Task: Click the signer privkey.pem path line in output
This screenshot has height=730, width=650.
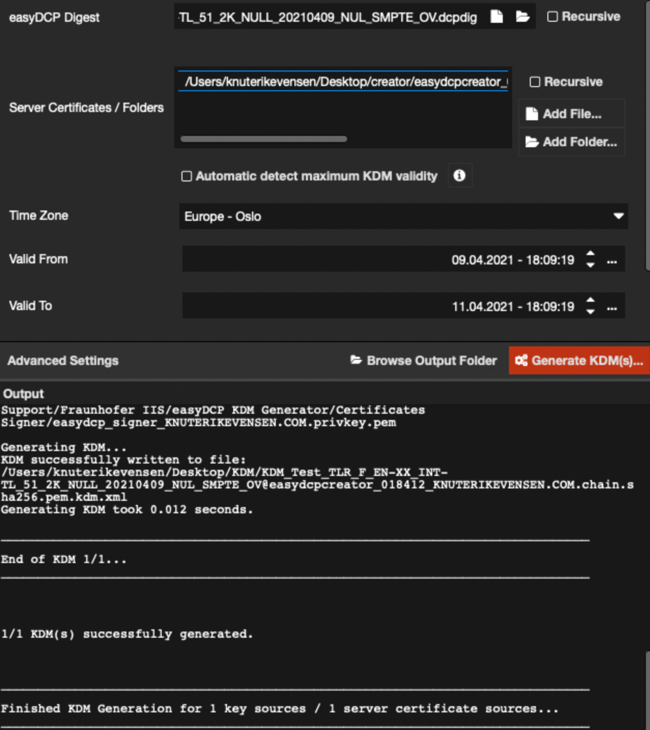Action: pos(199,423)
